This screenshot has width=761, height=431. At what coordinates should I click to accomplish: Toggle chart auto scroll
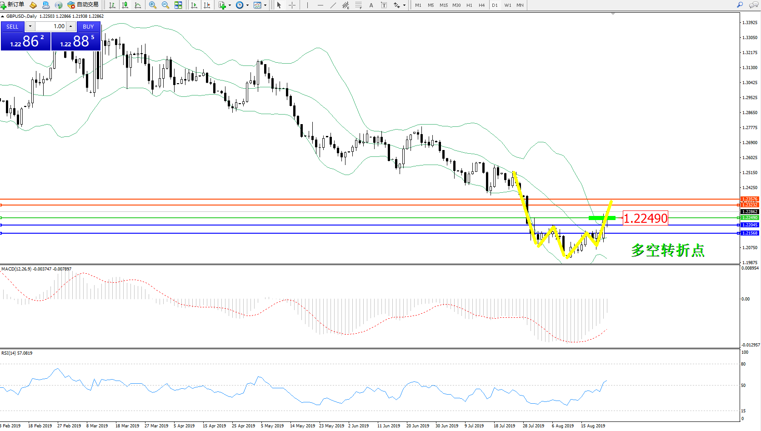tap(194, 5)
